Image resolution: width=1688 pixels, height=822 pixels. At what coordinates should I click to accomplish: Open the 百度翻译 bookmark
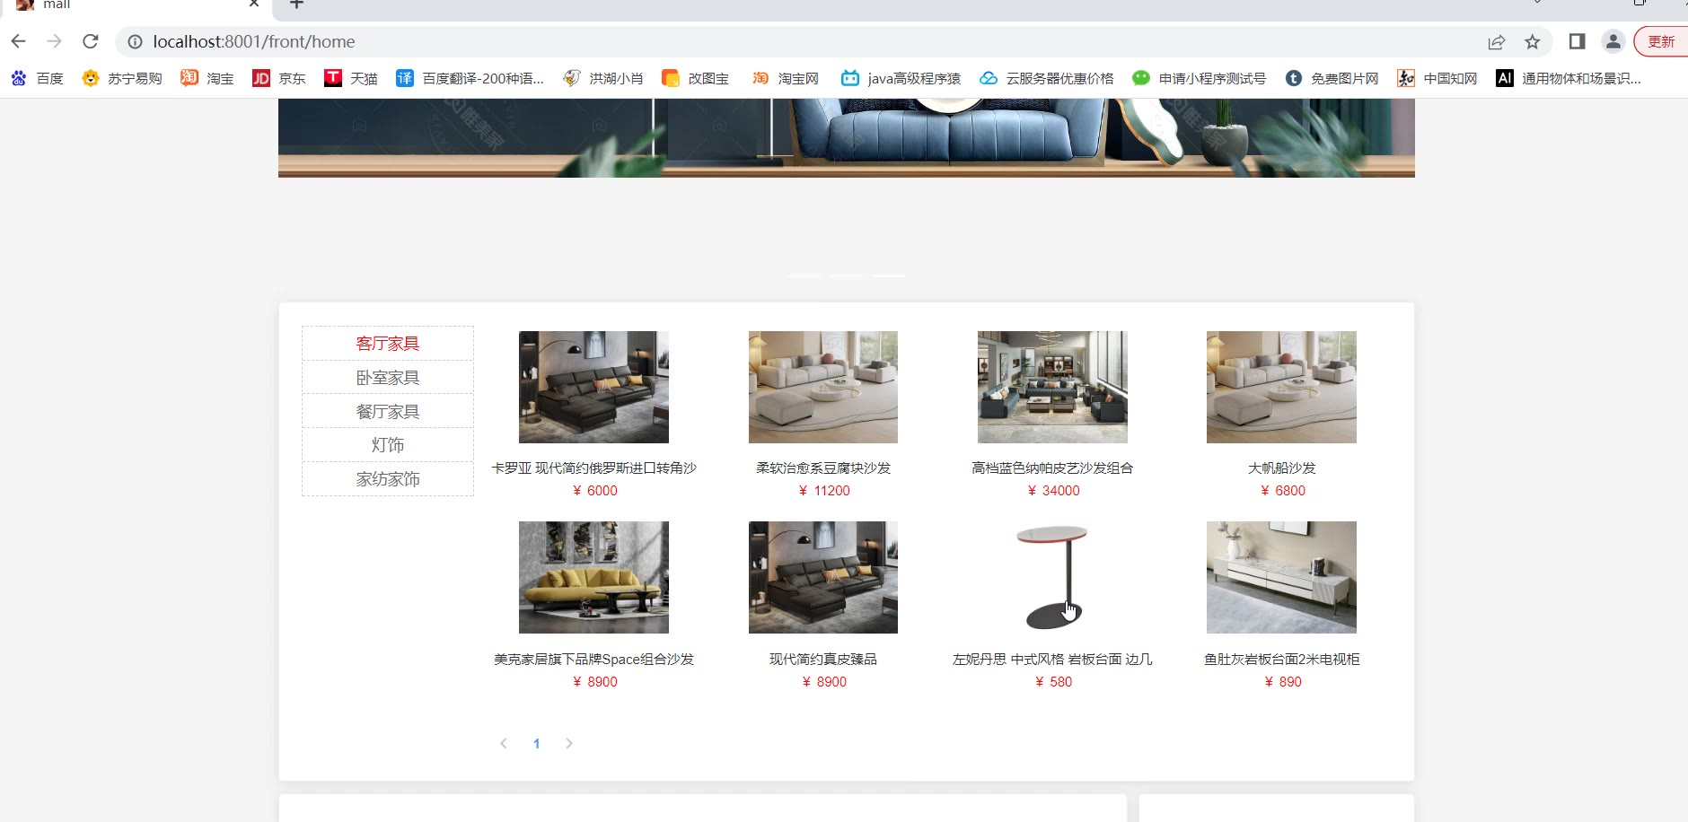coord(470,79)
